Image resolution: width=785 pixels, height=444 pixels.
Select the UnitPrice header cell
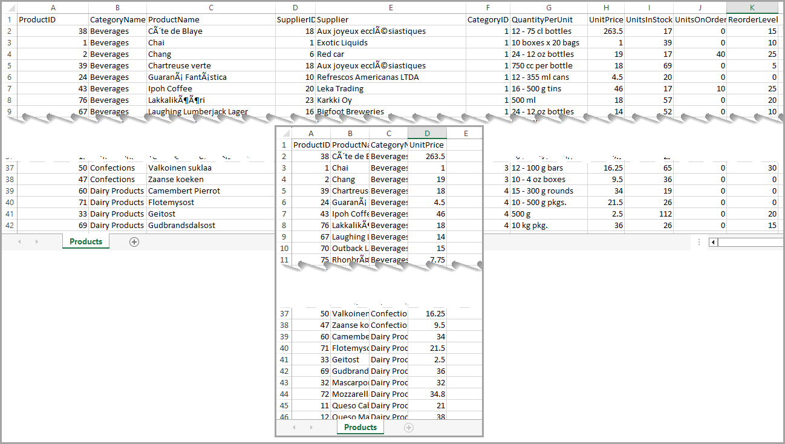click(x=606, y=19)
